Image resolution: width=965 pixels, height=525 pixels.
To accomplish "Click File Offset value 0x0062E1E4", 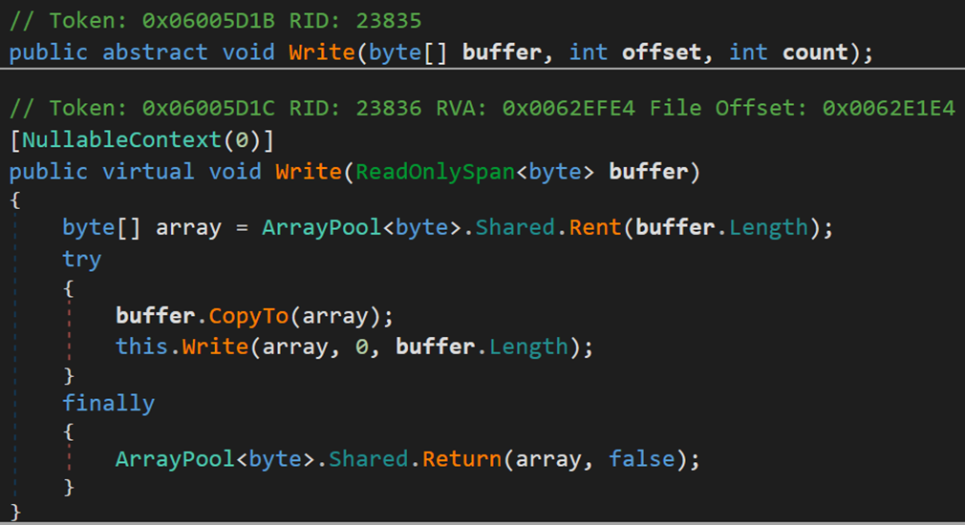I will click(889, 108).
